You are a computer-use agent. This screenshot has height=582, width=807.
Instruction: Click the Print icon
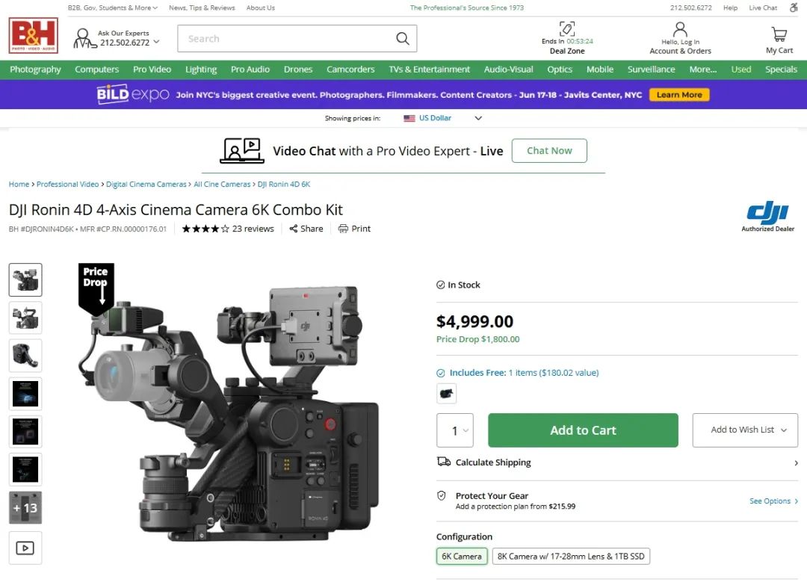pyautogui.click(x=343, y=229)
